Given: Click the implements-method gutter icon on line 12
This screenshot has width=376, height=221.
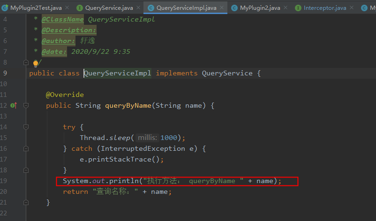Looking at the screenshot, I should [x=14, y=105].
